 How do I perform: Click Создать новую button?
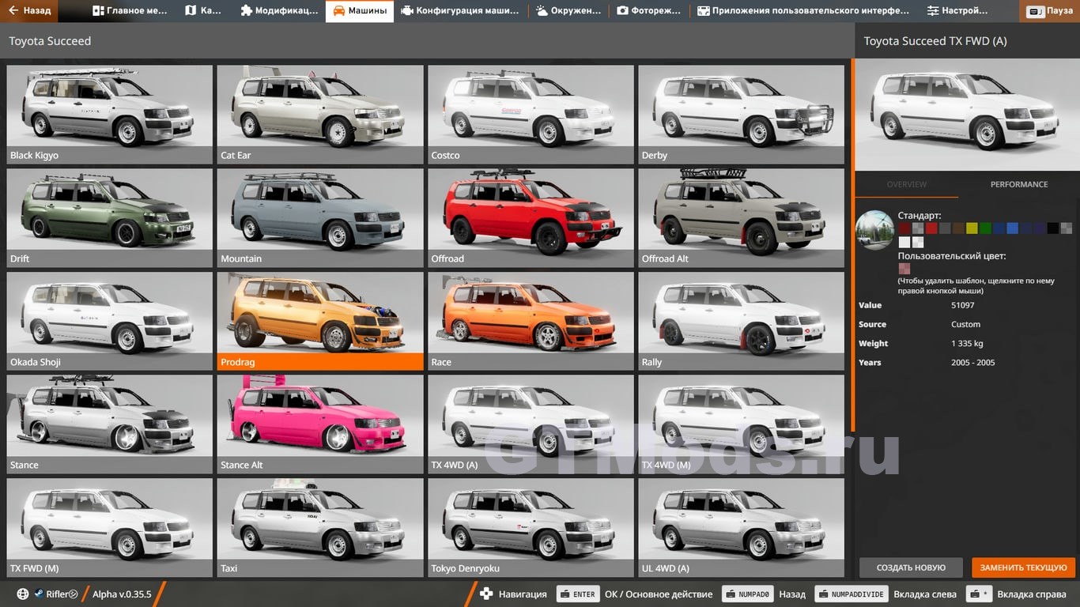click(x=911, y=567)
